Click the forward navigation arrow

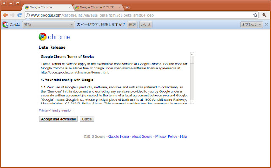click(12, 15)
